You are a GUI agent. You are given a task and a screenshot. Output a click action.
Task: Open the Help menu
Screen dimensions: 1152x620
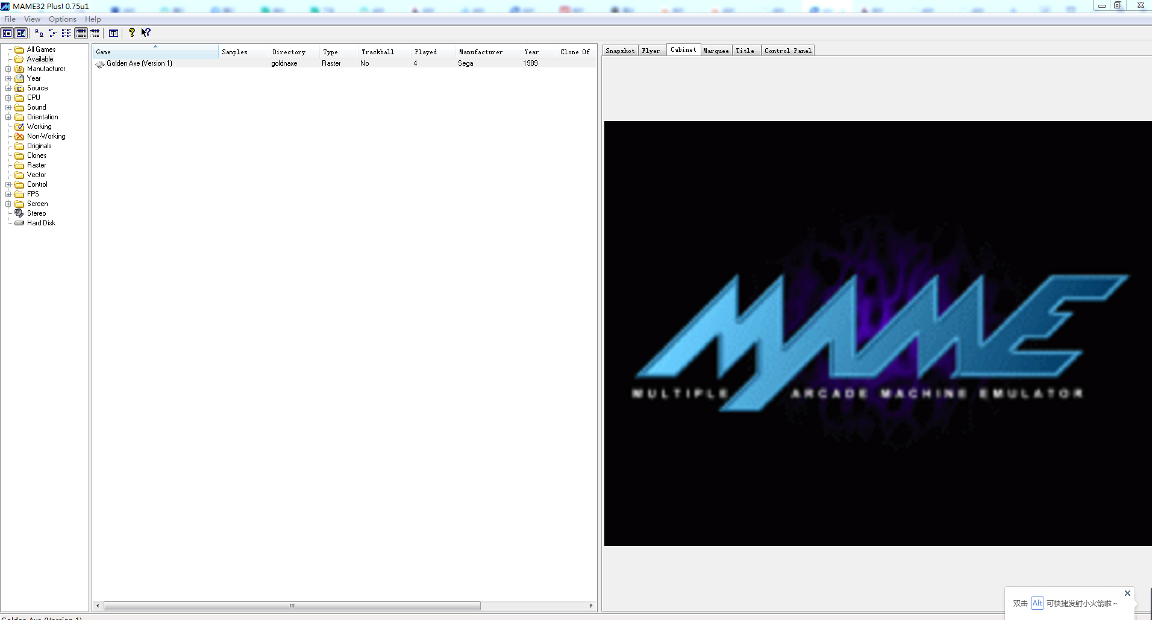click(93, 19)
